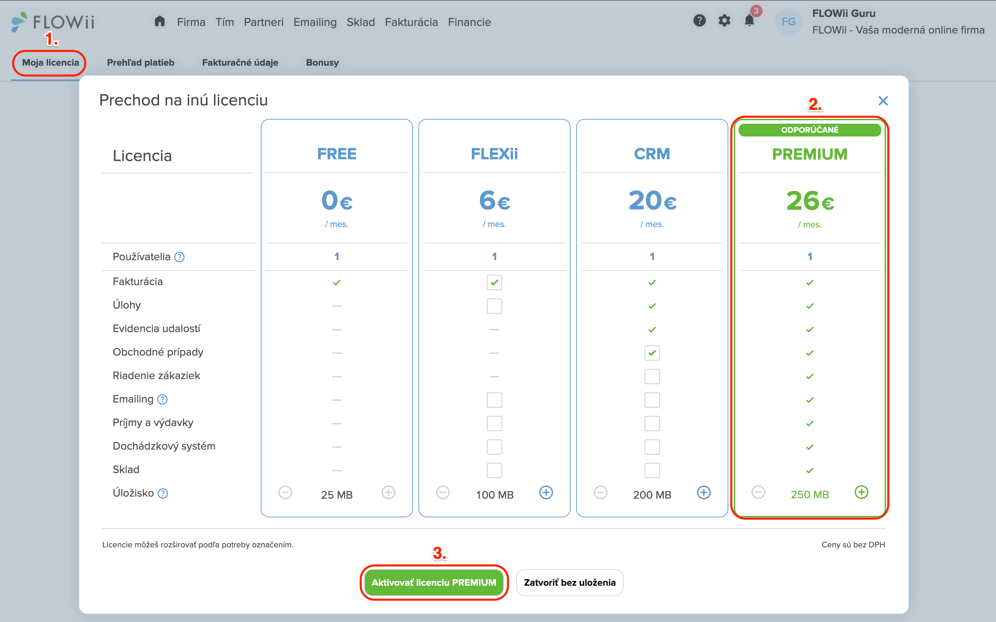Show info tooltip next to Používatelia
Viewport: 996px width, 622px height.
179,257
